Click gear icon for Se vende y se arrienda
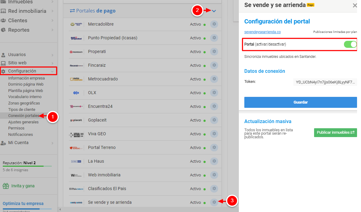The width and height of the screenshot is (361, 212). click(214, 202)
